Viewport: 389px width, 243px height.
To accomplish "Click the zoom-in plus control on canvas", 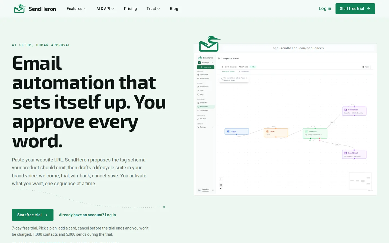I will pos(221,179).
